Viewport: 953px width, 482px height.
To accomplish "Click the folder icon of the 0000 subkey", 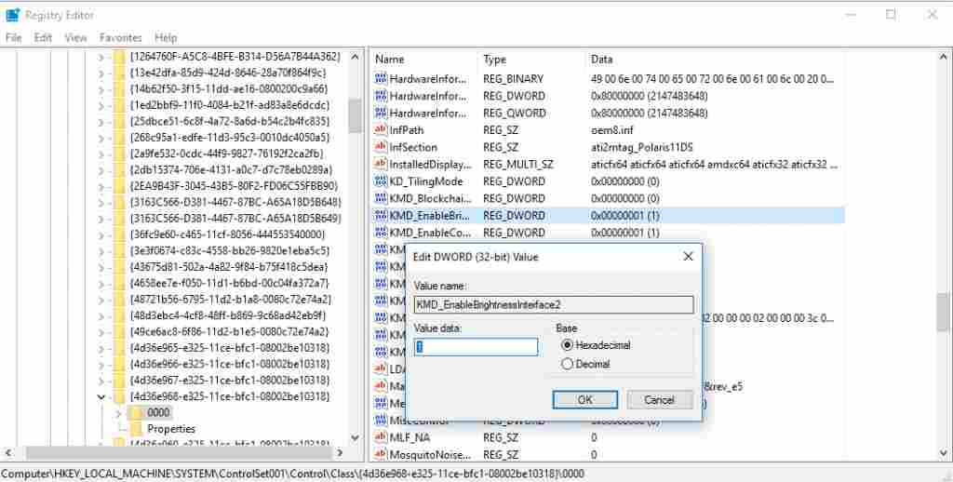I will coord(136,413).
